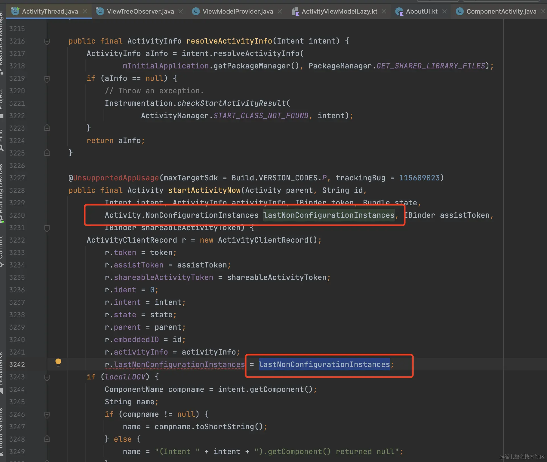Click the ActivityThread.java class file icon
547x462 pixels.
pyautogui.click(x=15, y=11)
